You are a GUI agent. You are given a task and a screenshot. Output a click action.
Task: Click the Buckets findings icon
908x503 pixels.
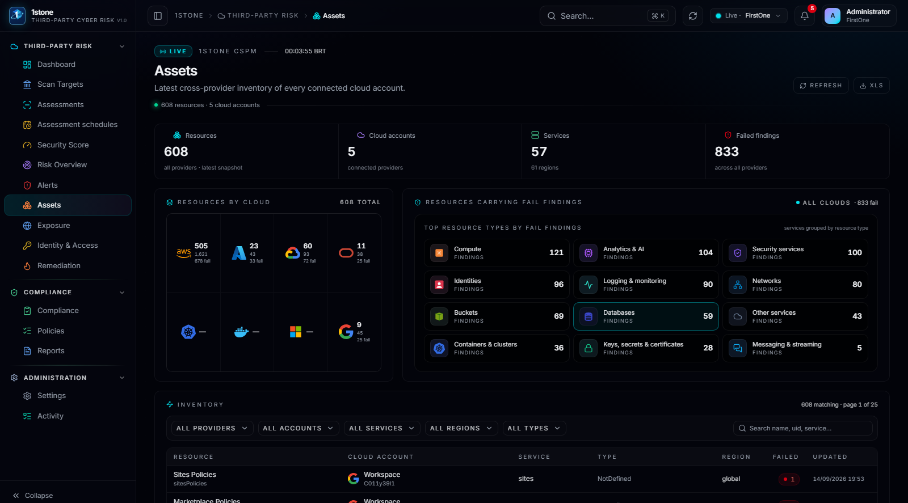click(439, 316)
